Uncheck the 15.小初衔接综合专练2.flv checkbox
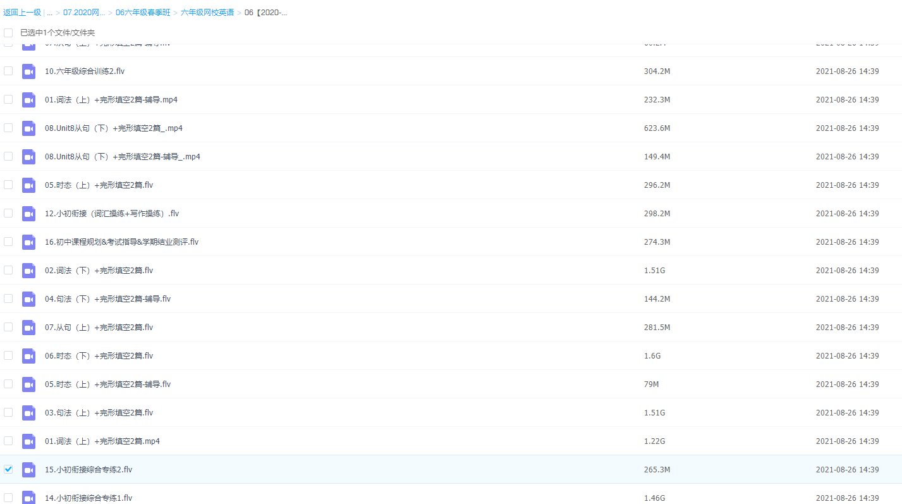Screen dimensions: 902x504 8,469
